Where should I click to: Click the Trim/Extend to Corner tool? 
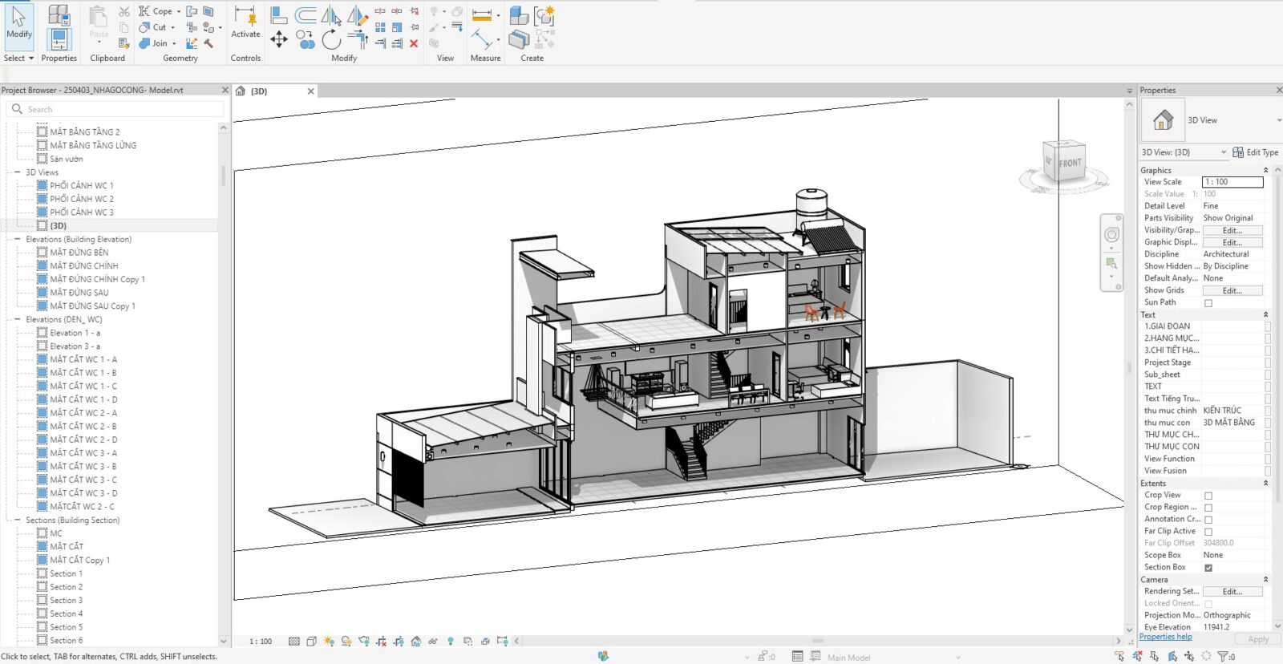pyautogui.click(x=358, y=39)
